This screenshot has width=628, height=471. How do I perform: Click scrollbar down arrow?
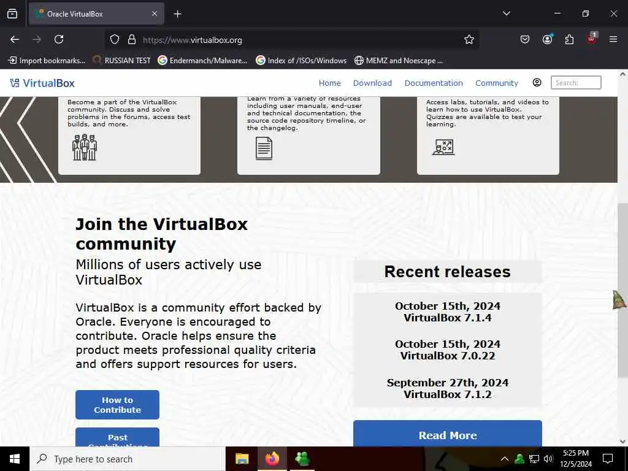click(x=622, y=442)
